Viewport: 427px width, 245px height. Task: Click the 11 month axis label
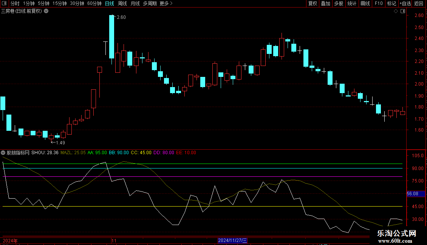click(114, 240)
